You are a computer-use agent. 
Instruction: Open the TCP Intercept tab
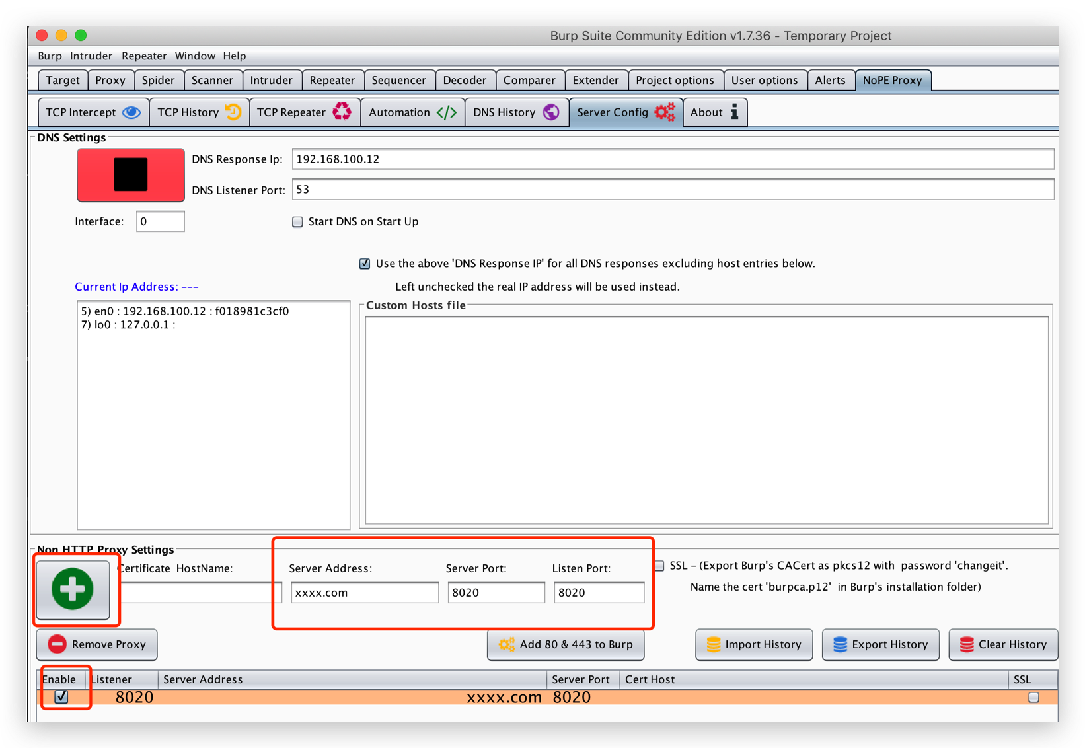pos(93,112)
